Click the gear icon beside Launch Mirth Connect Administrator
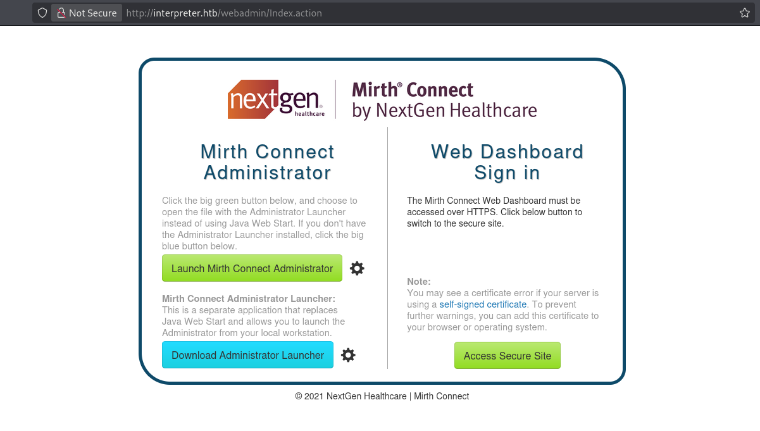Image resolution: width=760 pixels, height=431 pixels. coord(357,268)
